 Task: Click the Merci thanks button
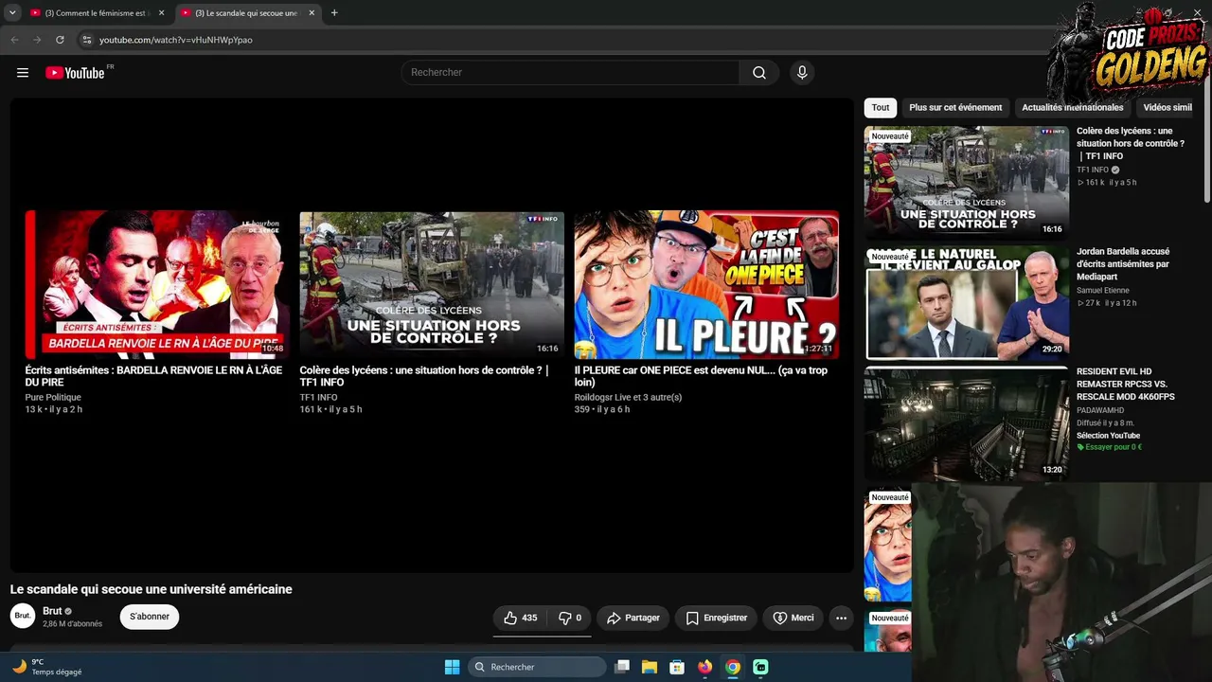(793, 618)
